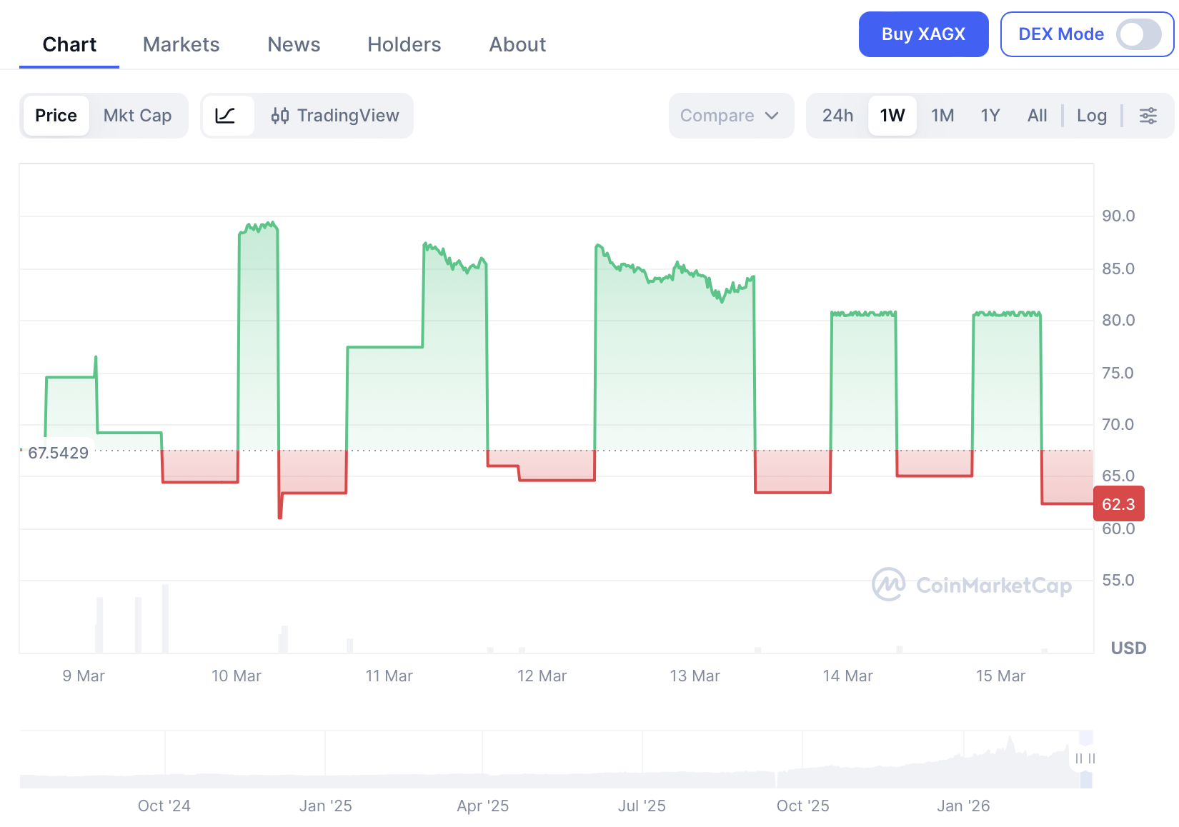Click the Buy XAGX button

923,34
